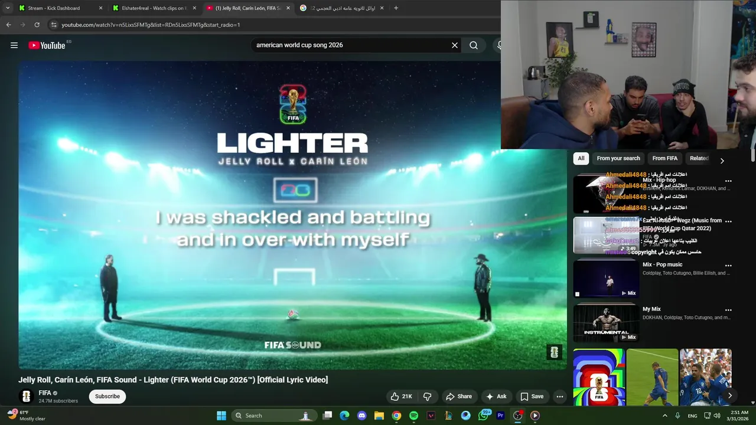The height and width of the screenshot is (425, 756).
Task: Select the Jelly Roll YouTube tab
Action: click(x=248, y=8)
